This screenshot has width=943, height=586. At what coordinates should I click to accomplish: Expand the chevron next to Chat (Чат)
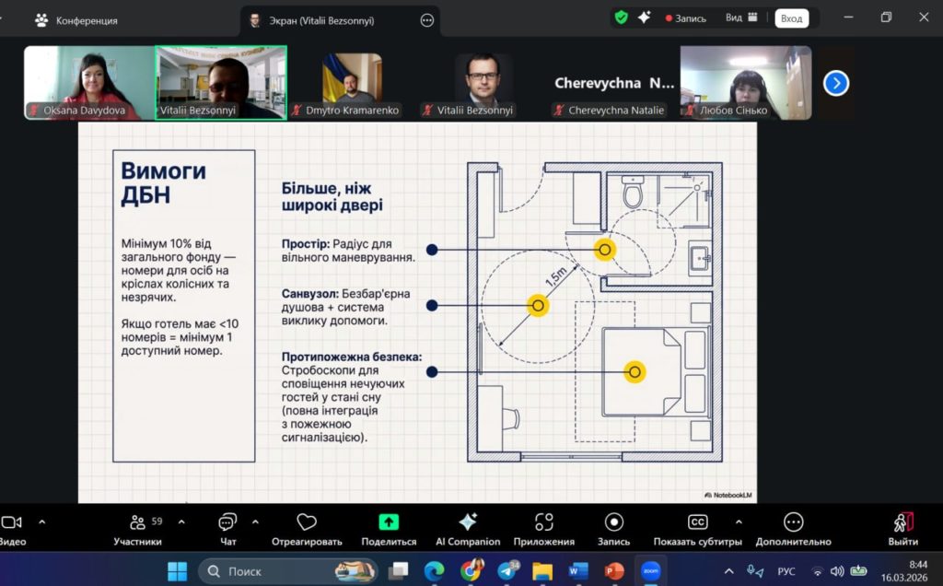point(255,522)
